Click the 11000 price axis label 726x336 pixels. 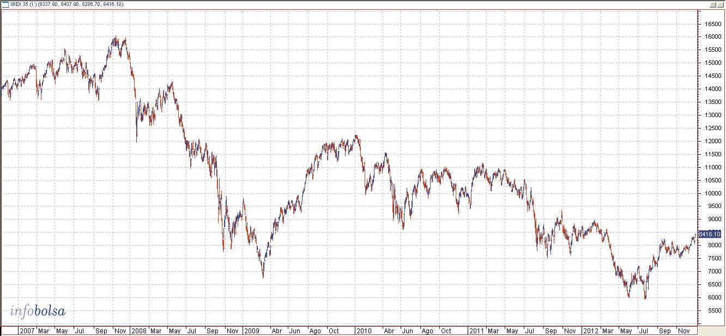[x=712, y=168]
